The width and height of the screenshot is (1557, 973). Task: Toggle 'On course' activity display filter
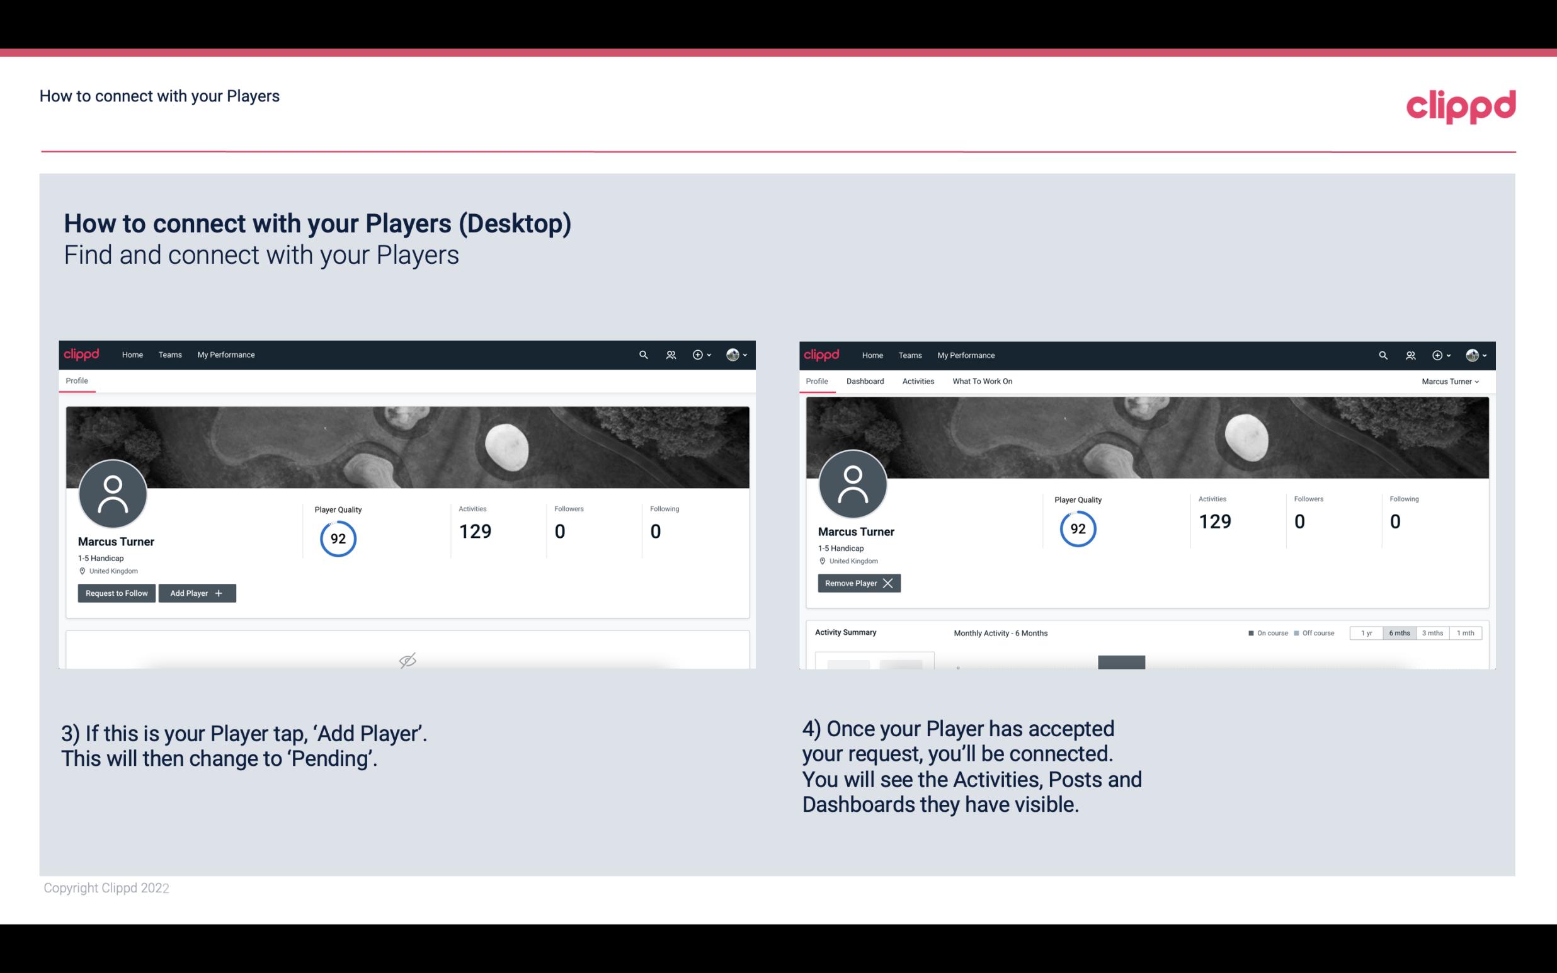(x=1264, y=632)
